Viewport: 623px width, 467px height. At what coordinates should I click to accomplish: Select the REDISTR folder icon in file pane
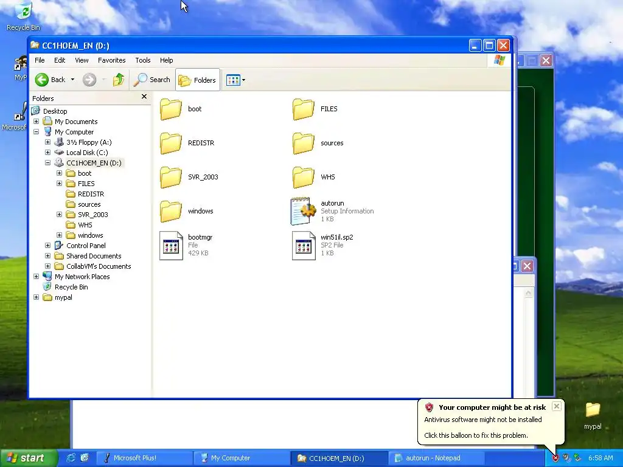(171, 144)
